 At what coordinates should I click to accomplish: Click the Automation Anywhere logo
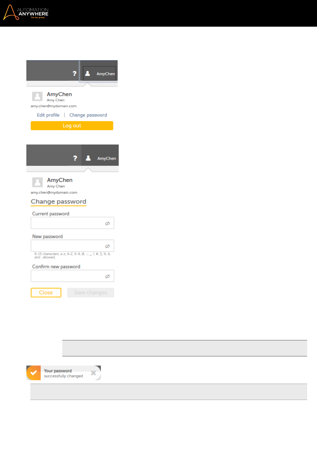tap(26, 12)
